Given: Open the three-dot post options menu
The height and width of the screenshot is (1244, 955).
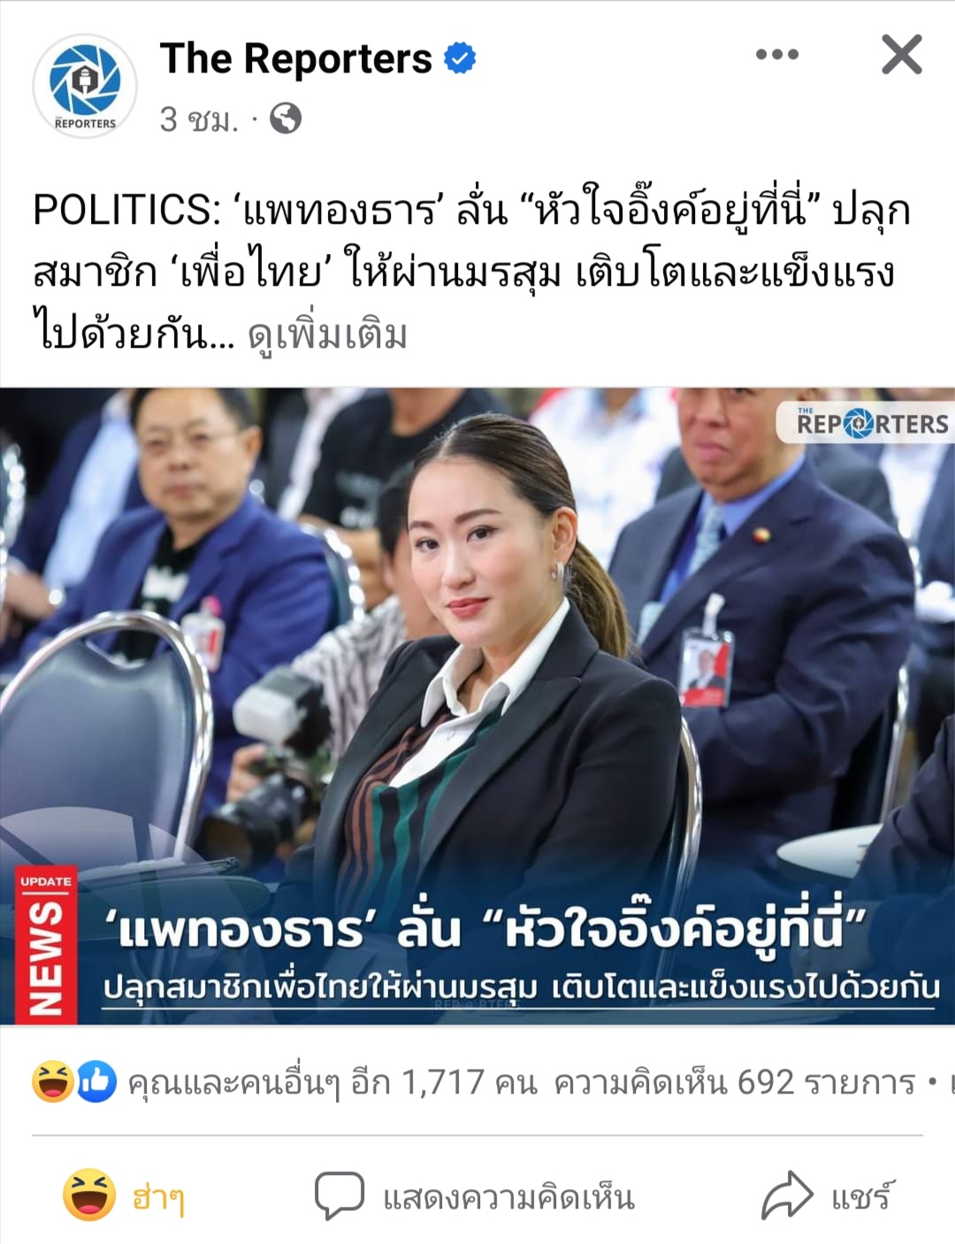Looking at the screenshot, I should [777, 55].
